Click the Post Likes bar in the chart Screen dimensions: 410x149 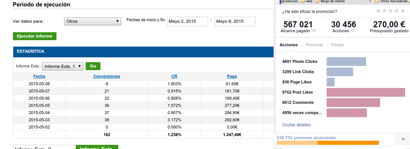[x=366, y=92]
